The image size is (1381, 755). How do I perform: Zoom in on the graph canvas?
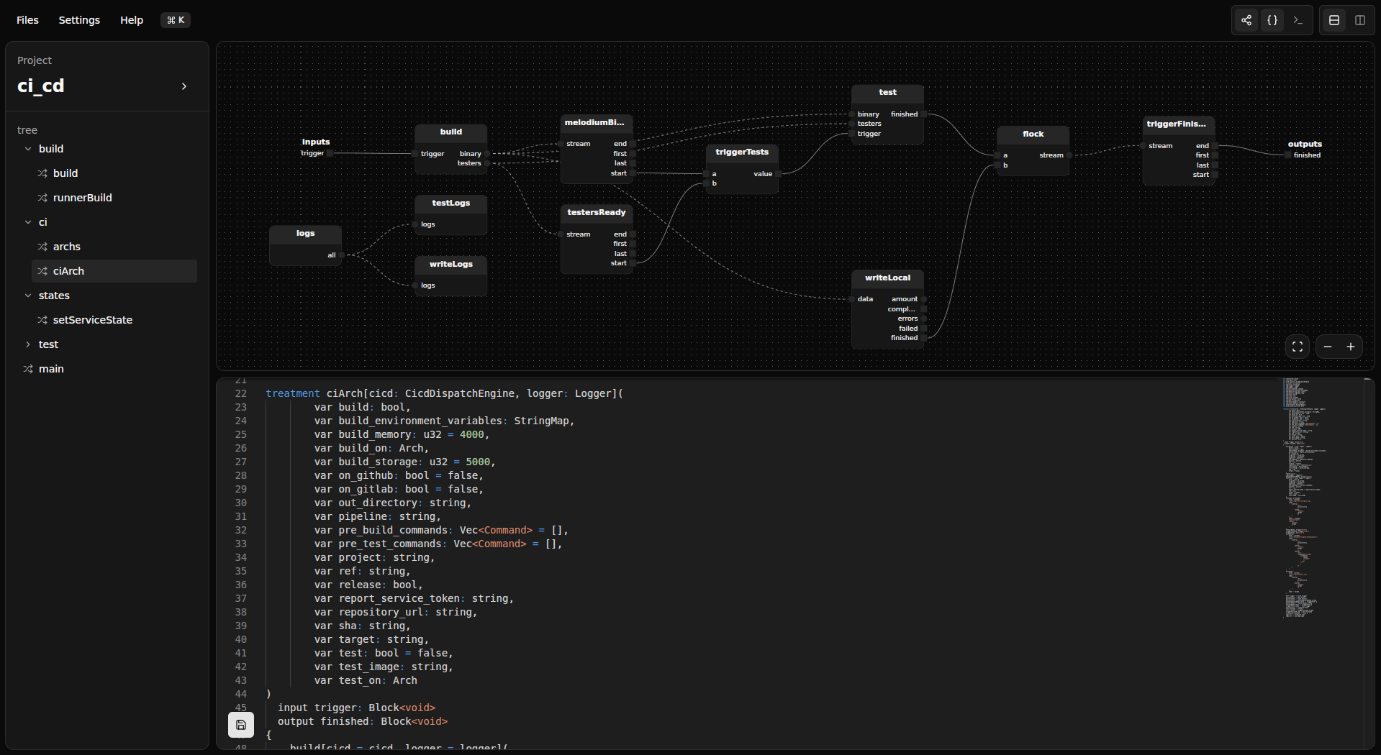click(1351, 347)
